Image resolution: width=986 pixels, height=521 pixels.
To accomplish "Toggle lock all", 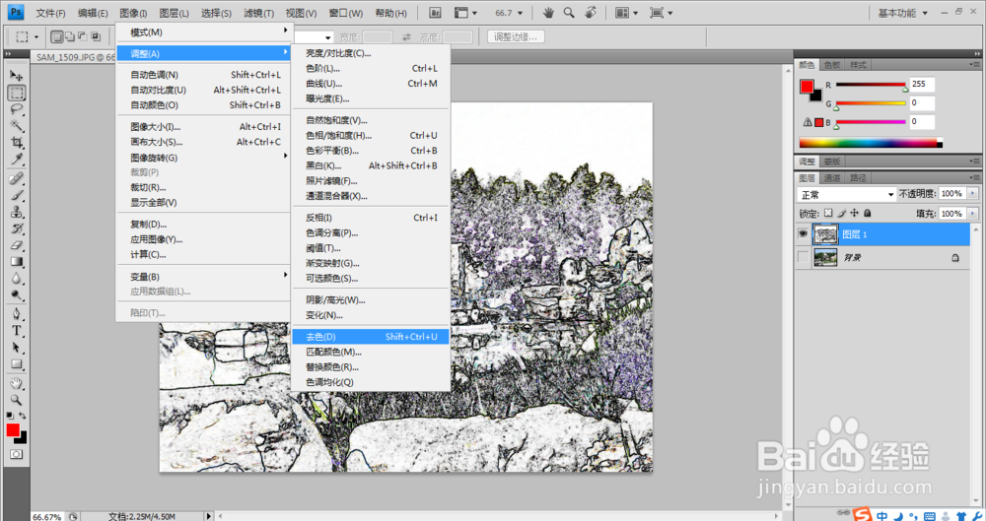I will [867, 213].
